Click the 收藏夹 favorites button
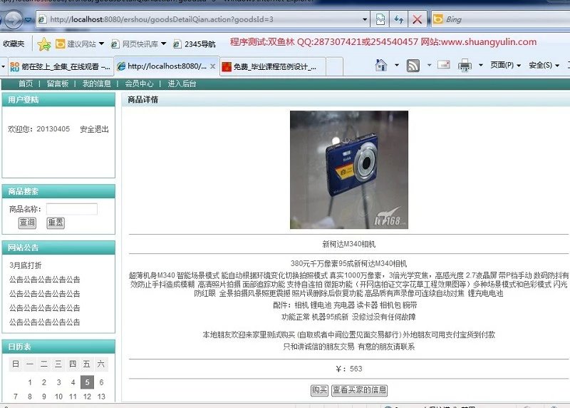Viewport: 570px width, 408px height. point(14,44)
